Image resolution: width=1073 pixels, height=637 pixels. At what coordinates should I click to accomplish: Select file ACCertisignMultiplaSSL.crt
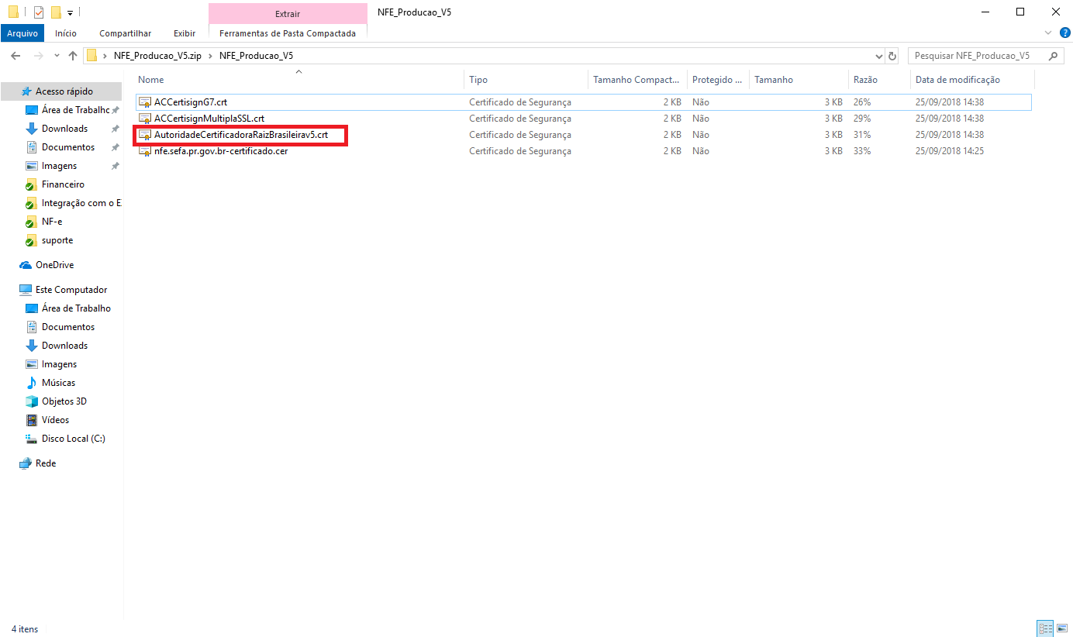click(583, 119)
